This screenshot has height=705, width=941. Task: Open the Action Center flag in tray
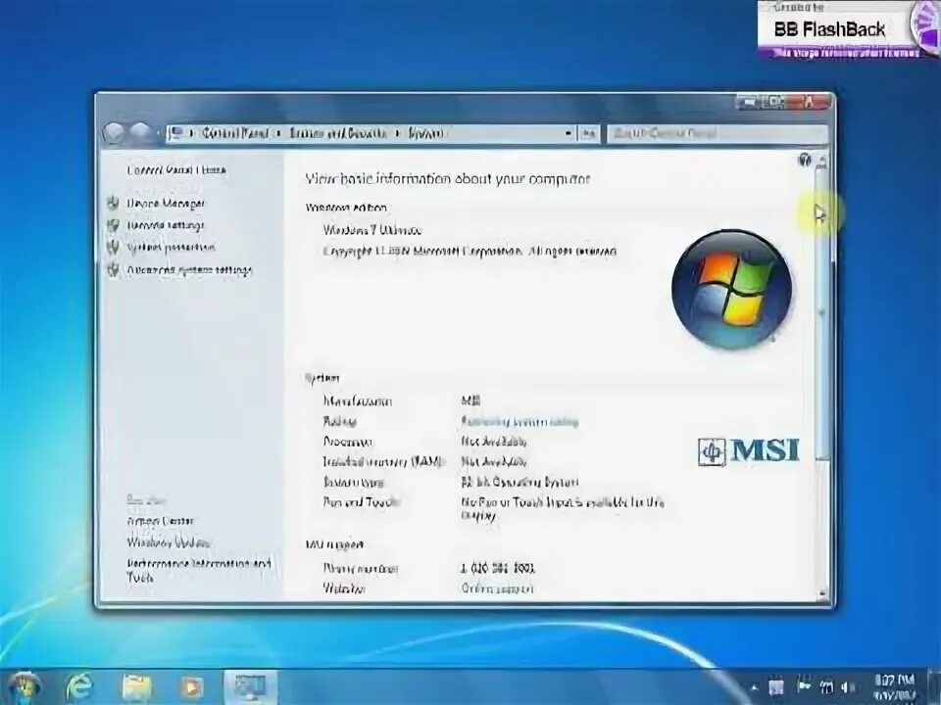tap(804, 686)
